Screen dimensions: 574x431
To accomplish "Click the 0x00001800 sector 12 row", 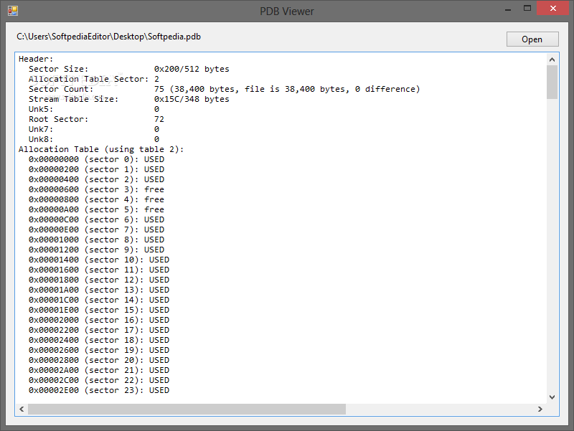I will (x=99, y=280).
